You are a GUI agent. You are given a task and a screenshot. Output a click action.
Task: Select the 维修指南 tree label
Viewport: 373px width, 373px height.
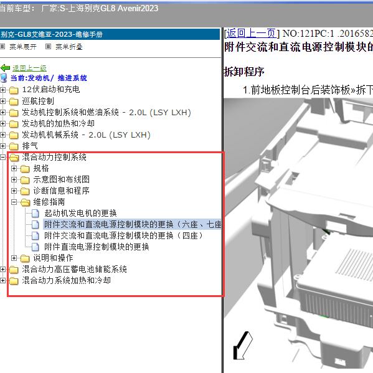pos(49,202)
